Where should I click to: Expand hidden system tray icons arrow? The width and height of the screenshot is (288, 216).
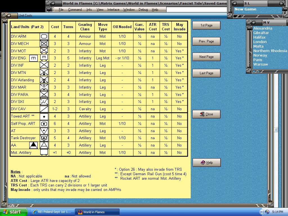262,212
